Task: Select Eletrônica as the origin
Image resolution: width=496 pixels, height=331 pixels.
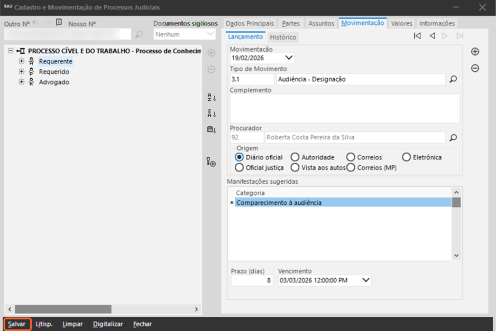Action: tap(406, 157)
